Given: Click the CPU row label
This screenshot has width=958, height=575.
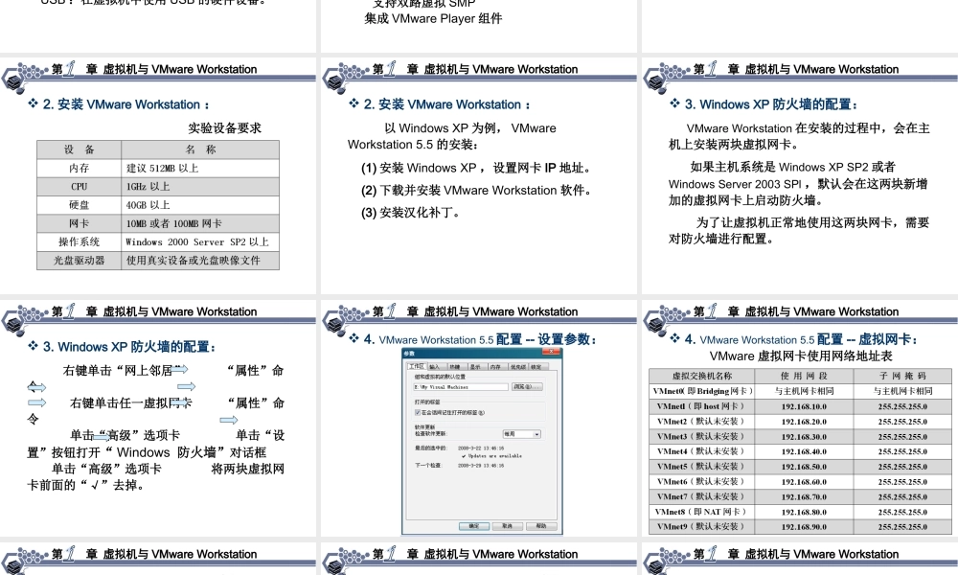Looking at the screenshot, I should [x=79, y=186].
